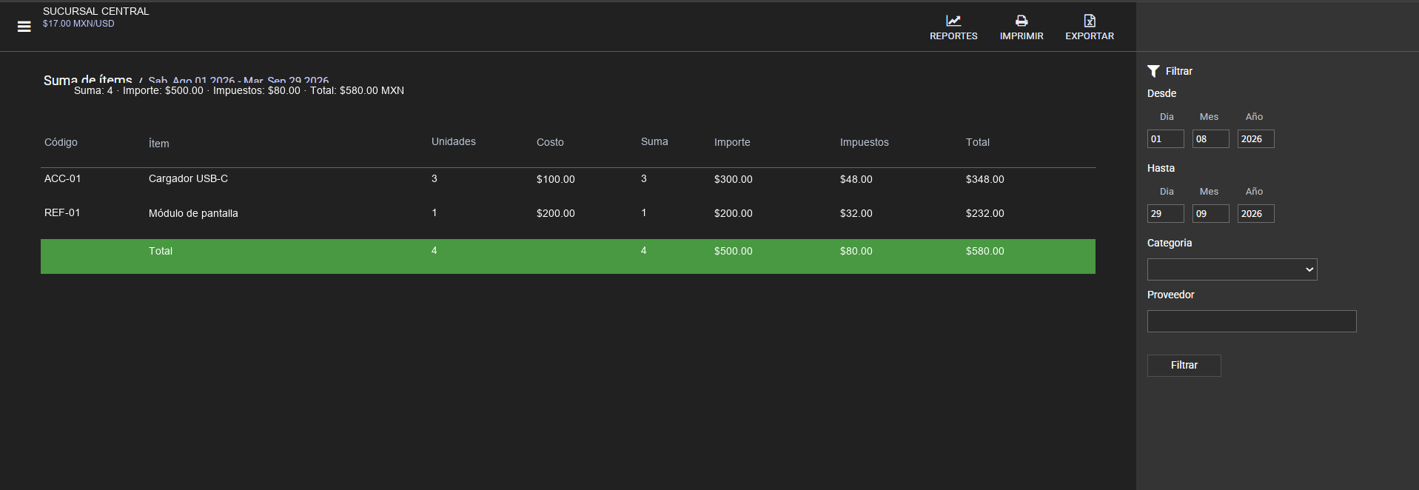Open the hamburger menu
The height and width of the screenshot is (490, 1419).
click(24, 27)
